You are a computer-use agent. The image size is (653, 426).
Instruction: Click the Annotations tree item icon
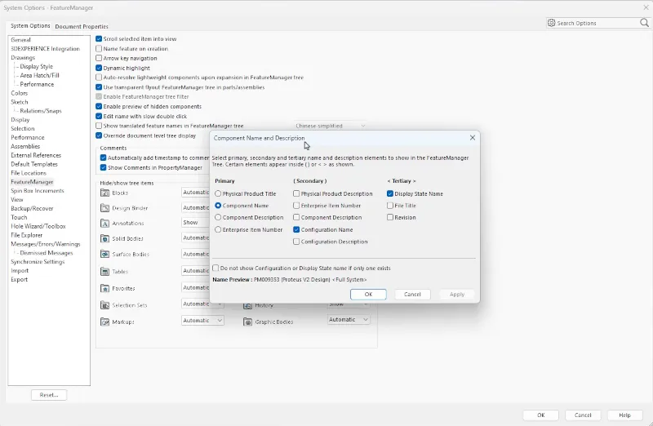104,223
